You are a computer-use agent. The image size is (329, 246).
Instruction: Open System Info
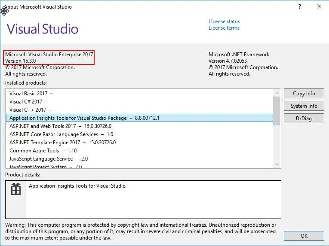pyautogui.click(x=304, y=106)
